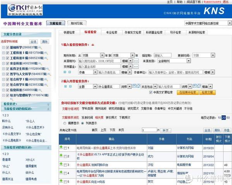
Task: Expand the 基础科学 tree node
Action: 3,48
